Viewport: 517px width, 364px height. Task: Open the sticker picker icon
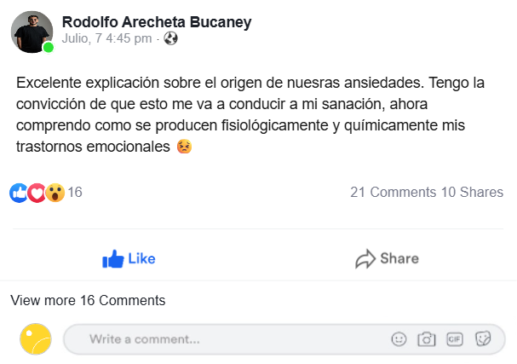tap(483, 339)
